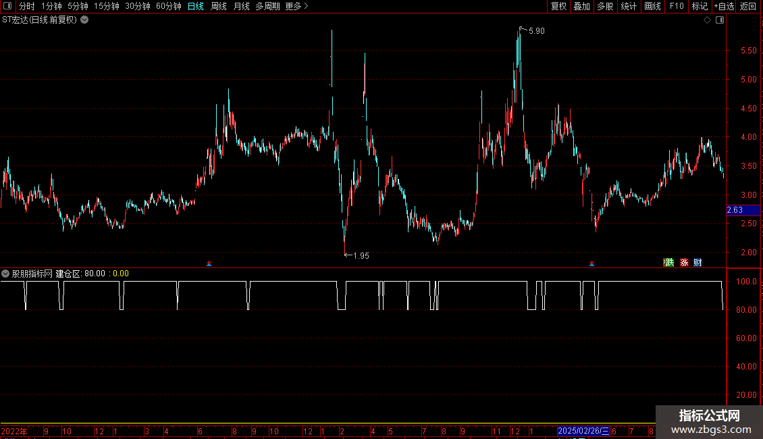Viewport: 763px width, 439px height.
Task: Click the red 涨 indicator icon
Action: [684, 262]
